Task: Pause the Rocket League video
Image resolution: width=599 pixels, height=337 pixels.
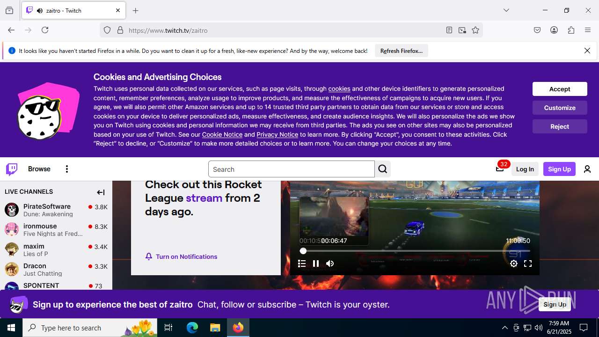Action: pos(316,264)
